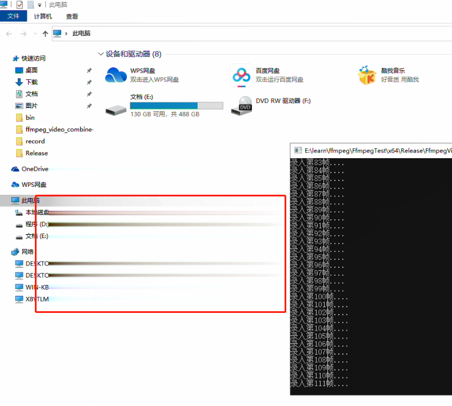The image size is (452, 406).
Task: Open the record folder
Action: coord(35,141)
